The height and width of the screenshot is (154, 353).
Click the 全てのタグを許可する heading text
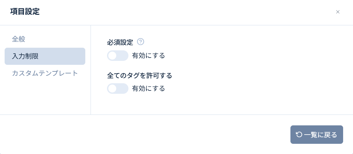[140, 75]
